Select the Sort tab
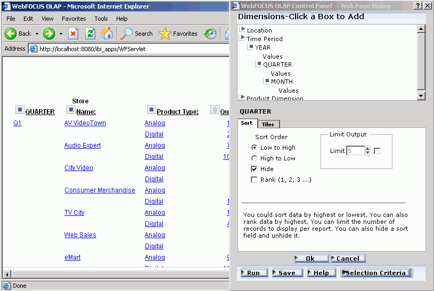 click(x=247, y=123)
